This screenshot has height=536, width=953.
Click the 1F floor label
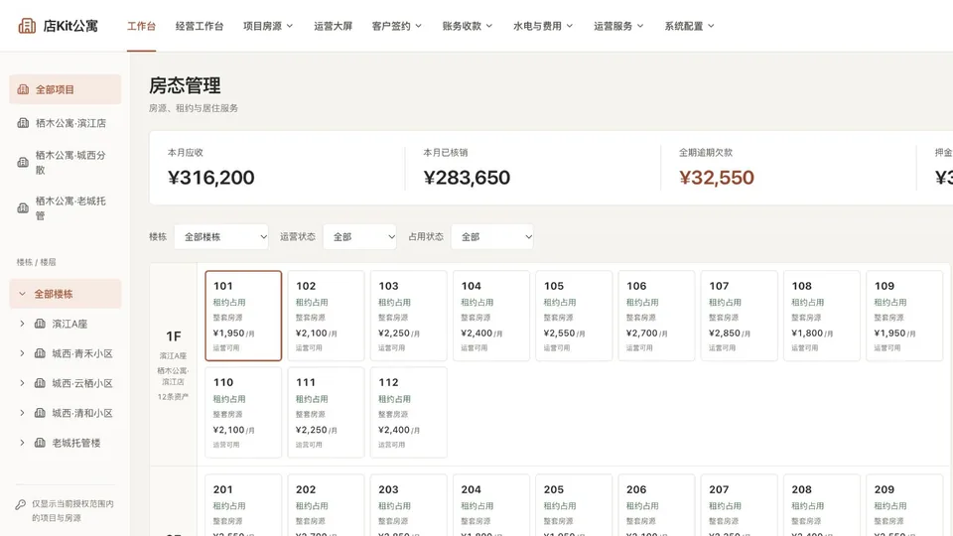click(x=173, y=336)
